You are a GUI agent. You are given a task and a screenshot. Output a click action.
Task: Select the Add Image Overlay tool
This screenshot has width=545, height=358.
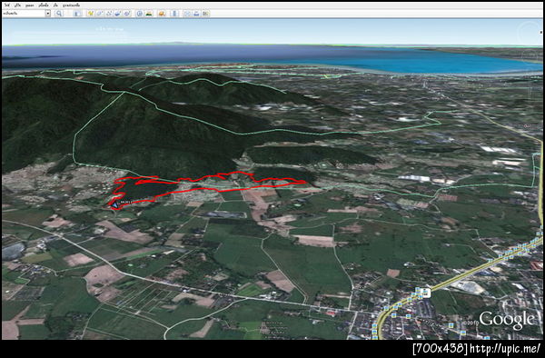pos(118,14)
